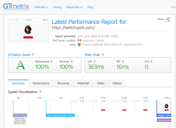Click the Structure score help icon
Viewport: 176px width, 128px height.
72,61
